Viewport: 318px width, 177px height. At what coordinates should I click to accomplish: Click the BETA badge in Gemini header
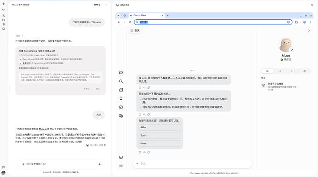click(x=97, y=5)
